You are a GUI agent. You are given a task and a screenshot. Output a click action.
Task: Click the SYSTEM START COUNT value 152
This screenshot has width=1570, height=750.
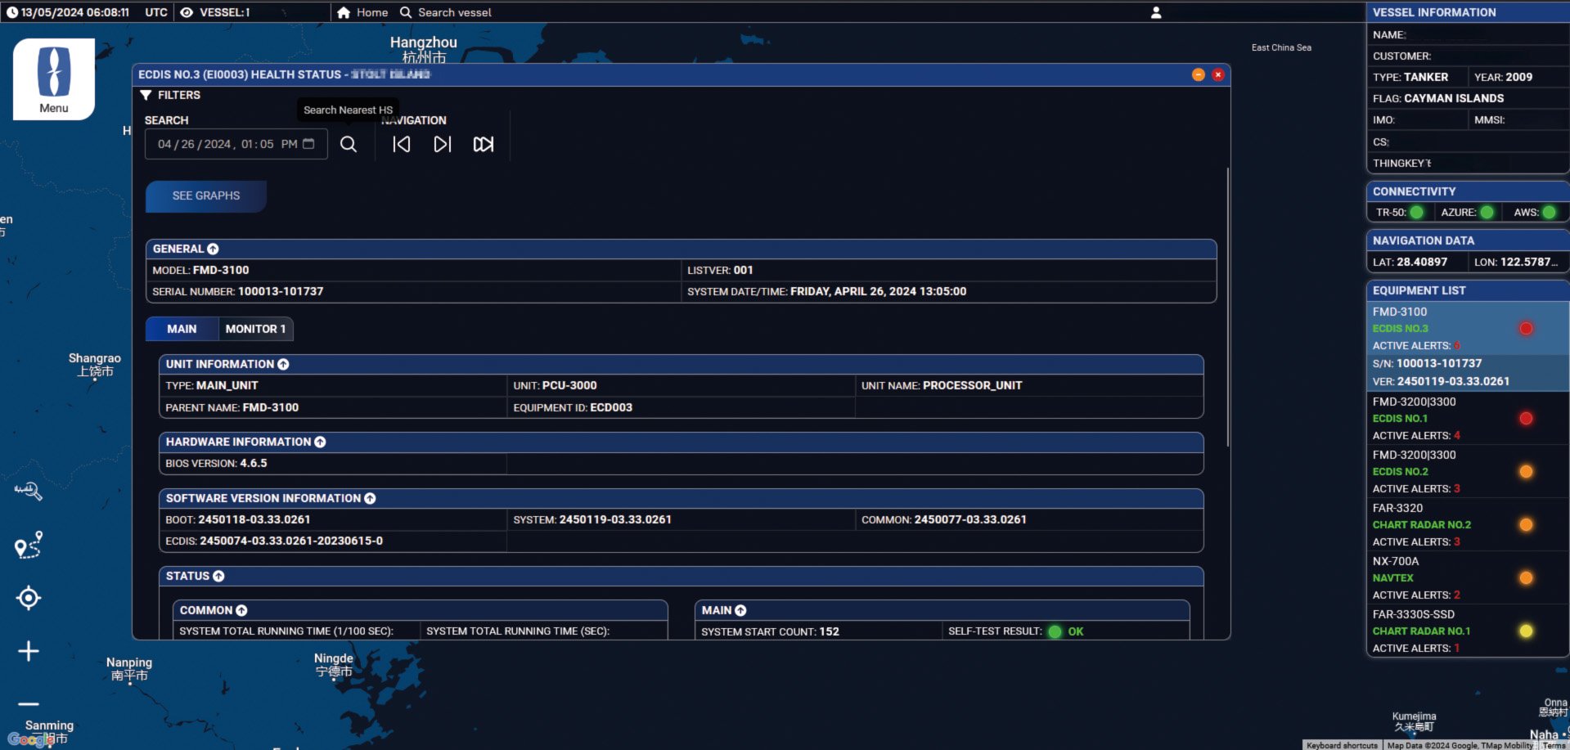pos(830,632)
